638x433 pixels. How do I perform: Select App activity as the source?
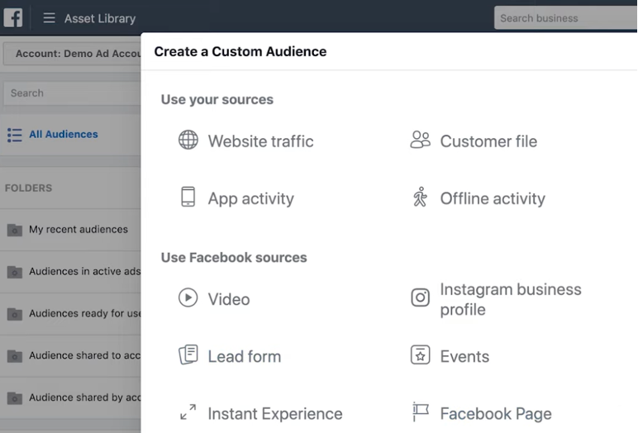tap(251, 198)
